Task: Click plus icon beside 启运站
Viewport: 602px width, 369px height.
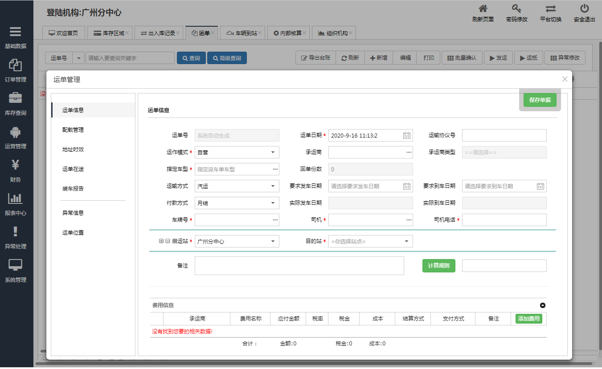Action: coord(161,241)
